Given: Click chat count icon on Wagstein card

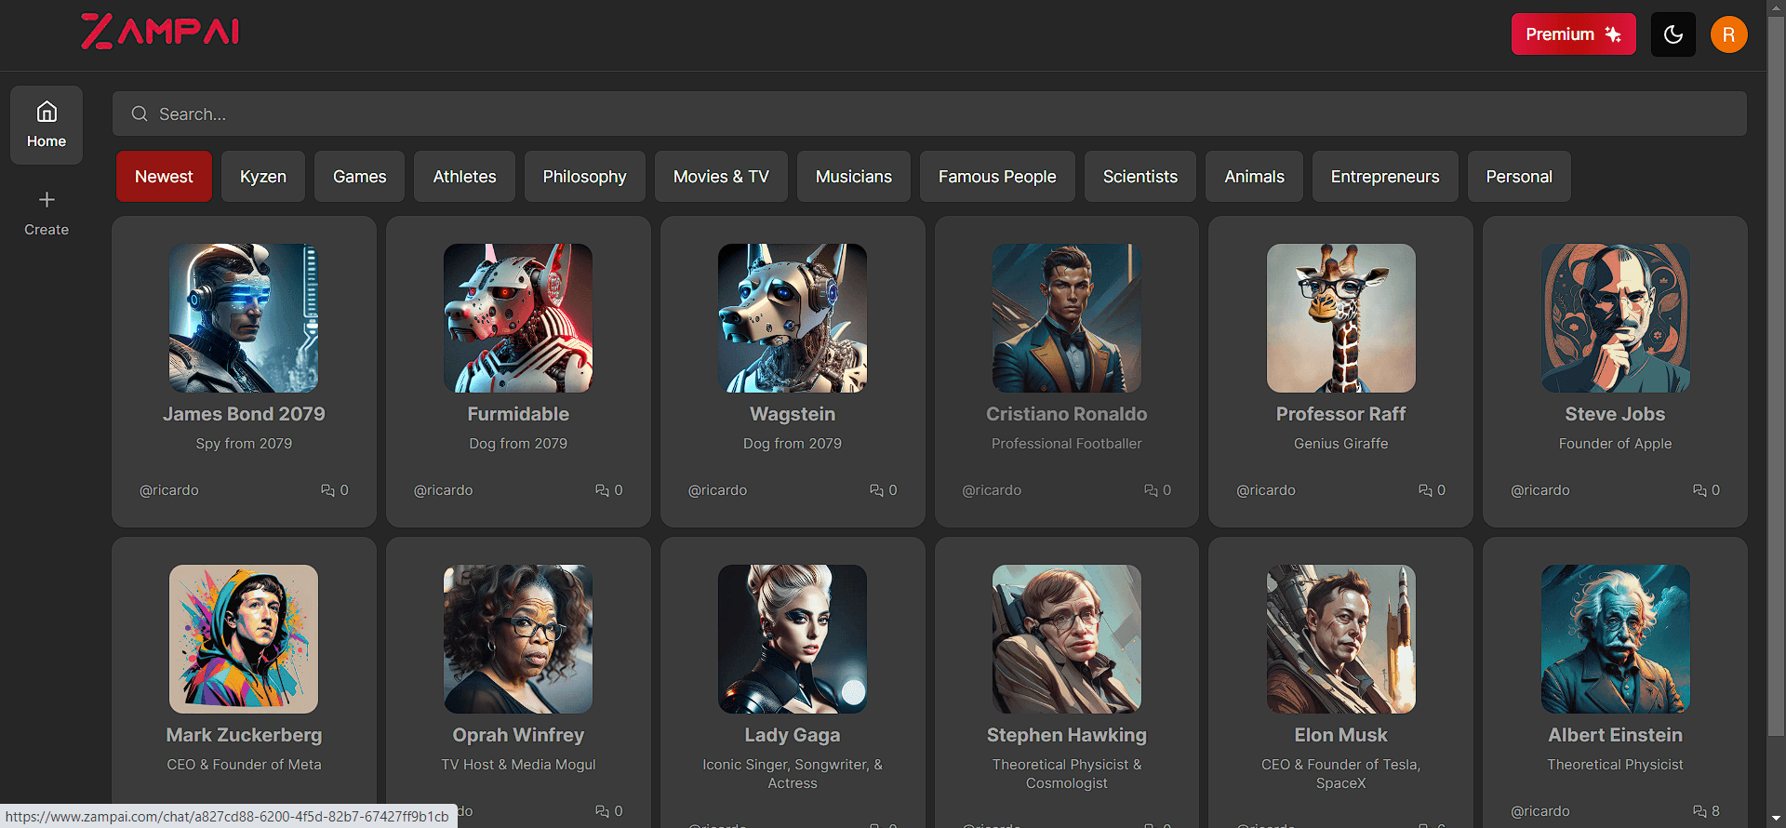Looking at the screenshot, I should [x=876, y=490].
